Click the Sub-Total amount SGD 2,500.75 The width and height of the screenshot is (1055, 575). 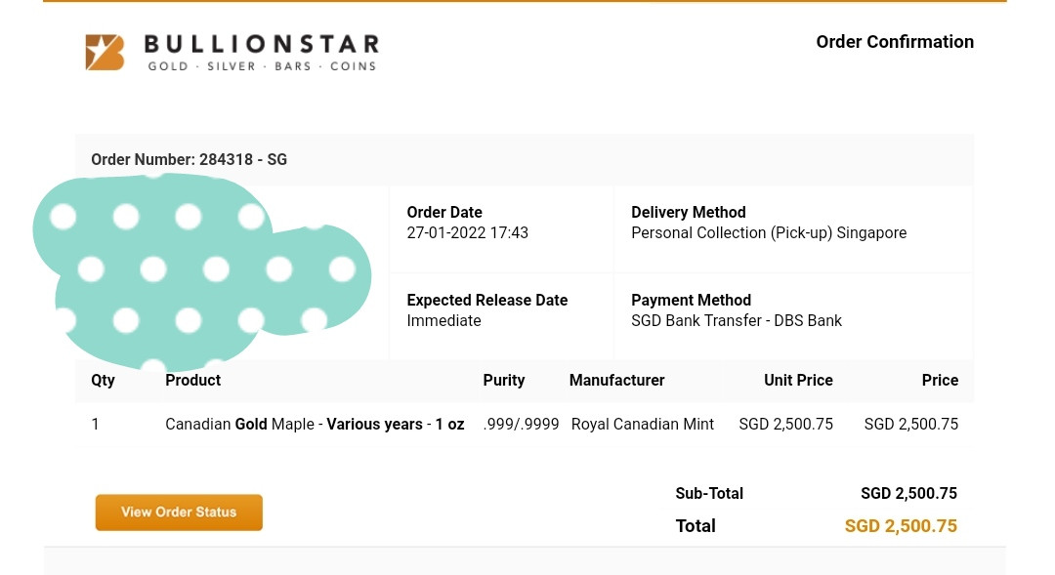click(x=908, y=494)
